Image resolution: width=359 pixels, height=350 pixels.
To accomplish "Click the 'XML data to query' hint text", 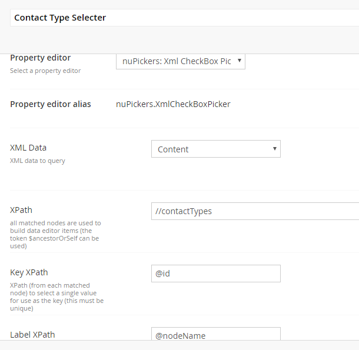I will pos(38,161).
